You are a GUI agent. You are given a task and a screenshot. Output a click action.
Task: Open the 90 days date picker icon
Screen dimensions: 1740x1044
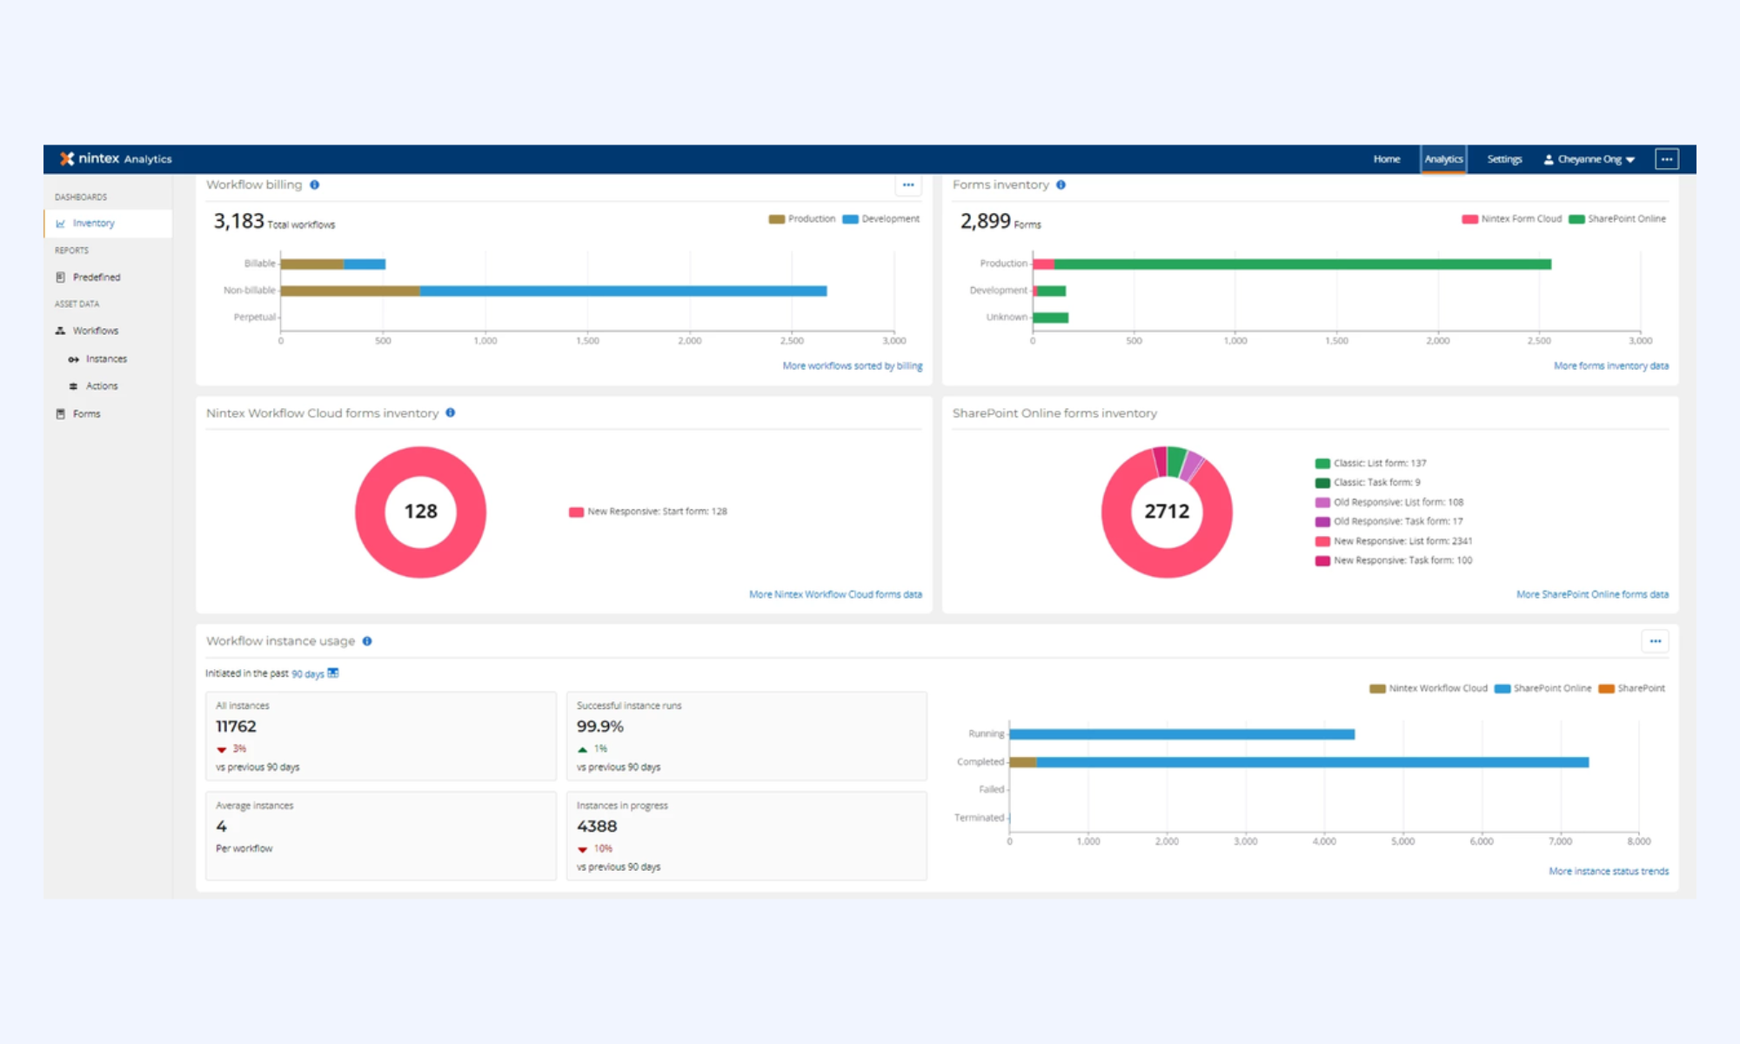[333, 673]
